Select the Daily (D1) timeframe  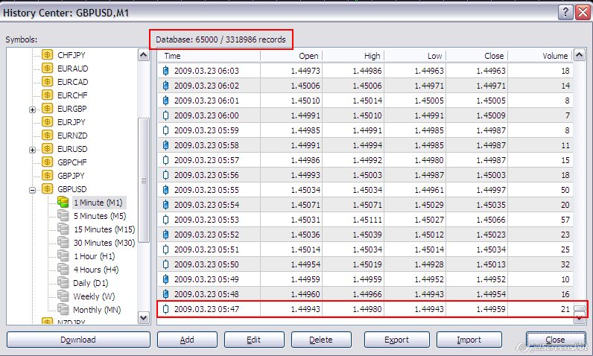pyautogui.click(x=91, y=283)
